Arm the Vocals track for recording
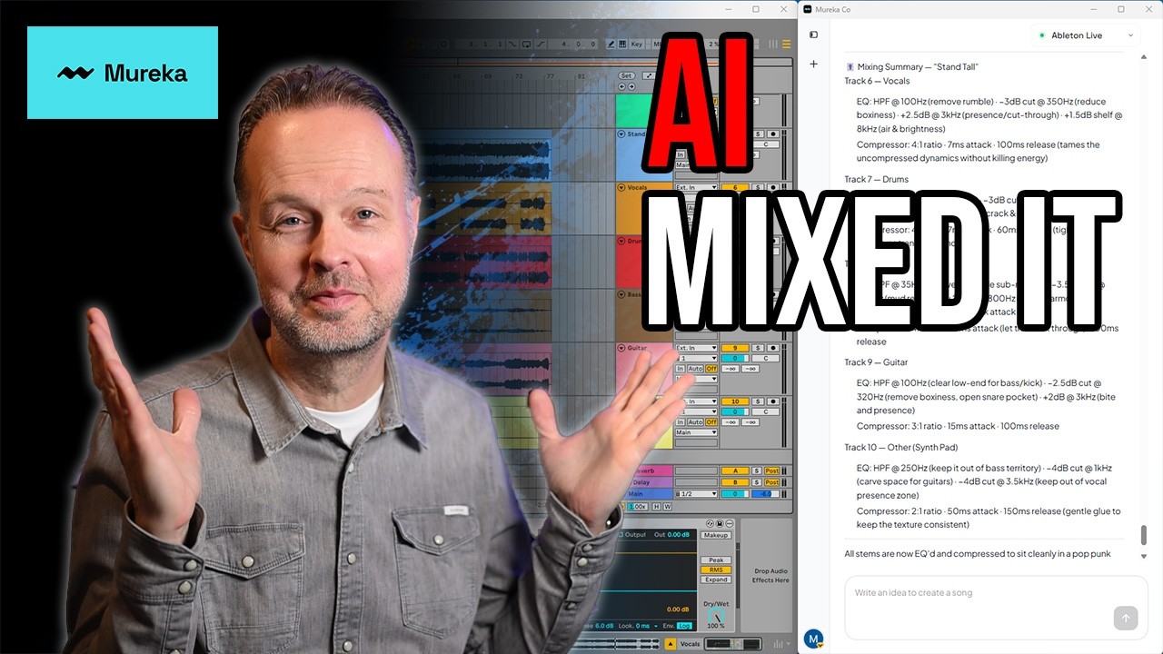Screen dimensions: 1163x654 [x=772, y=187]
